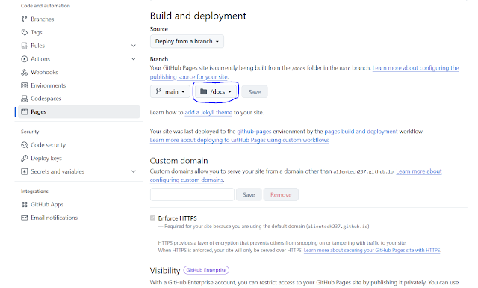Click Save button next to /docs selector
This screenshot has width=478, height=288.
point(255,91)
